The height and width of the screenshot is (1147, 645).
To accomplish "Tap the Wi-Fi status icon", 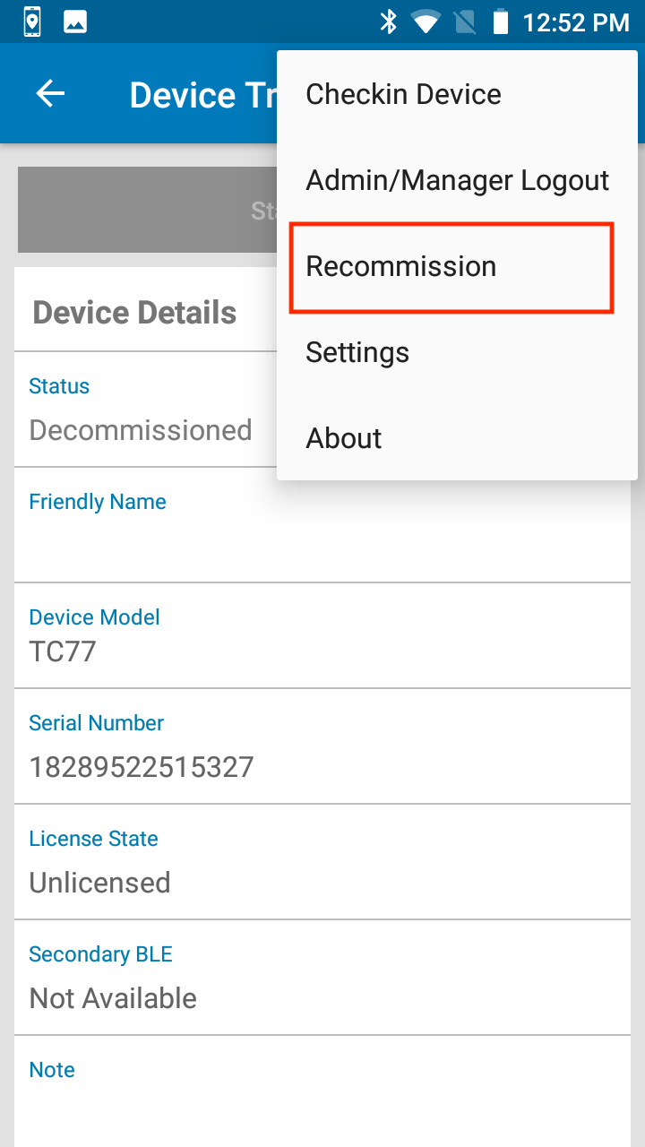I will click(426, 22).
